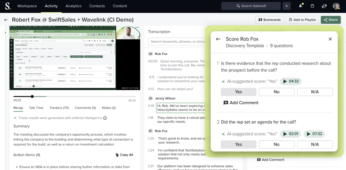Click the 00:05 transcript timestamp
The width and height of the screenshot is (346, 170).
[x=153, y=61]
